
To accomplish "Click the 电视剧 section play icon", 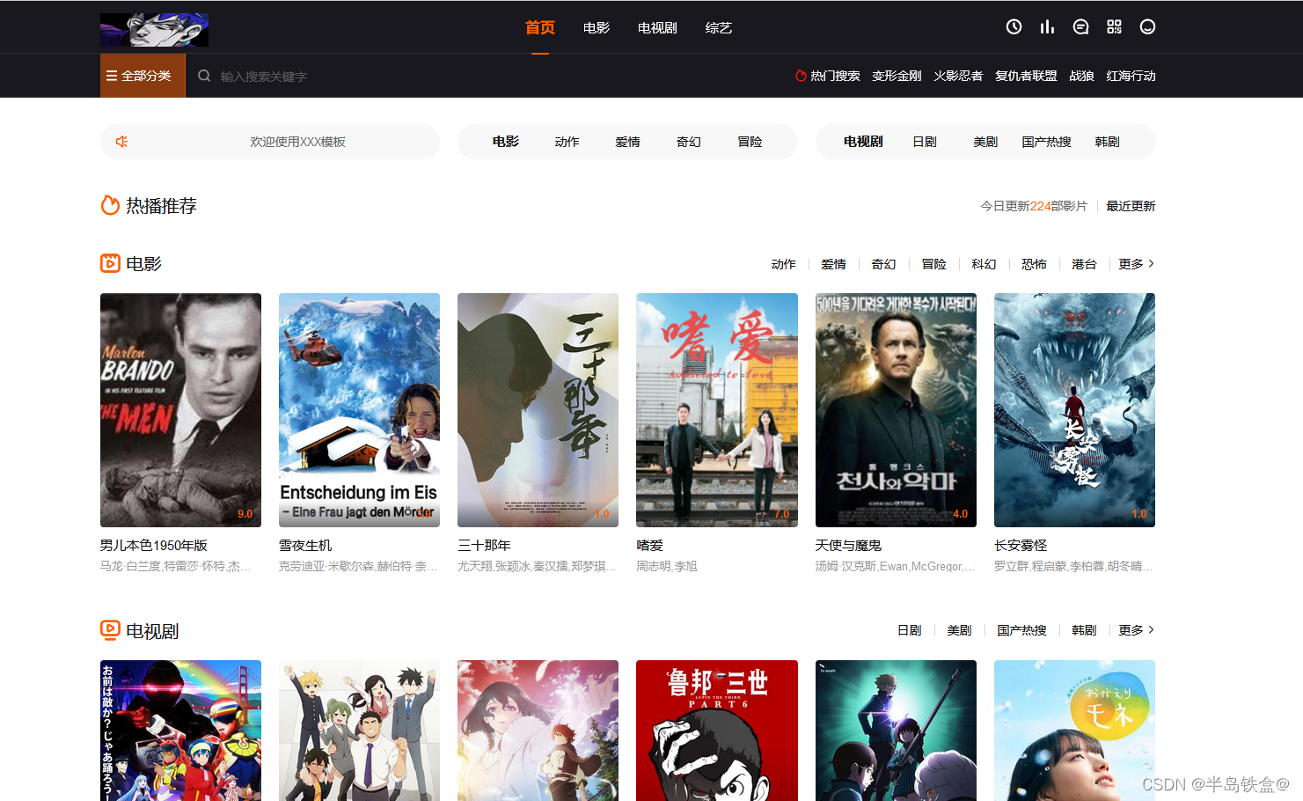I will coord(110,630).
